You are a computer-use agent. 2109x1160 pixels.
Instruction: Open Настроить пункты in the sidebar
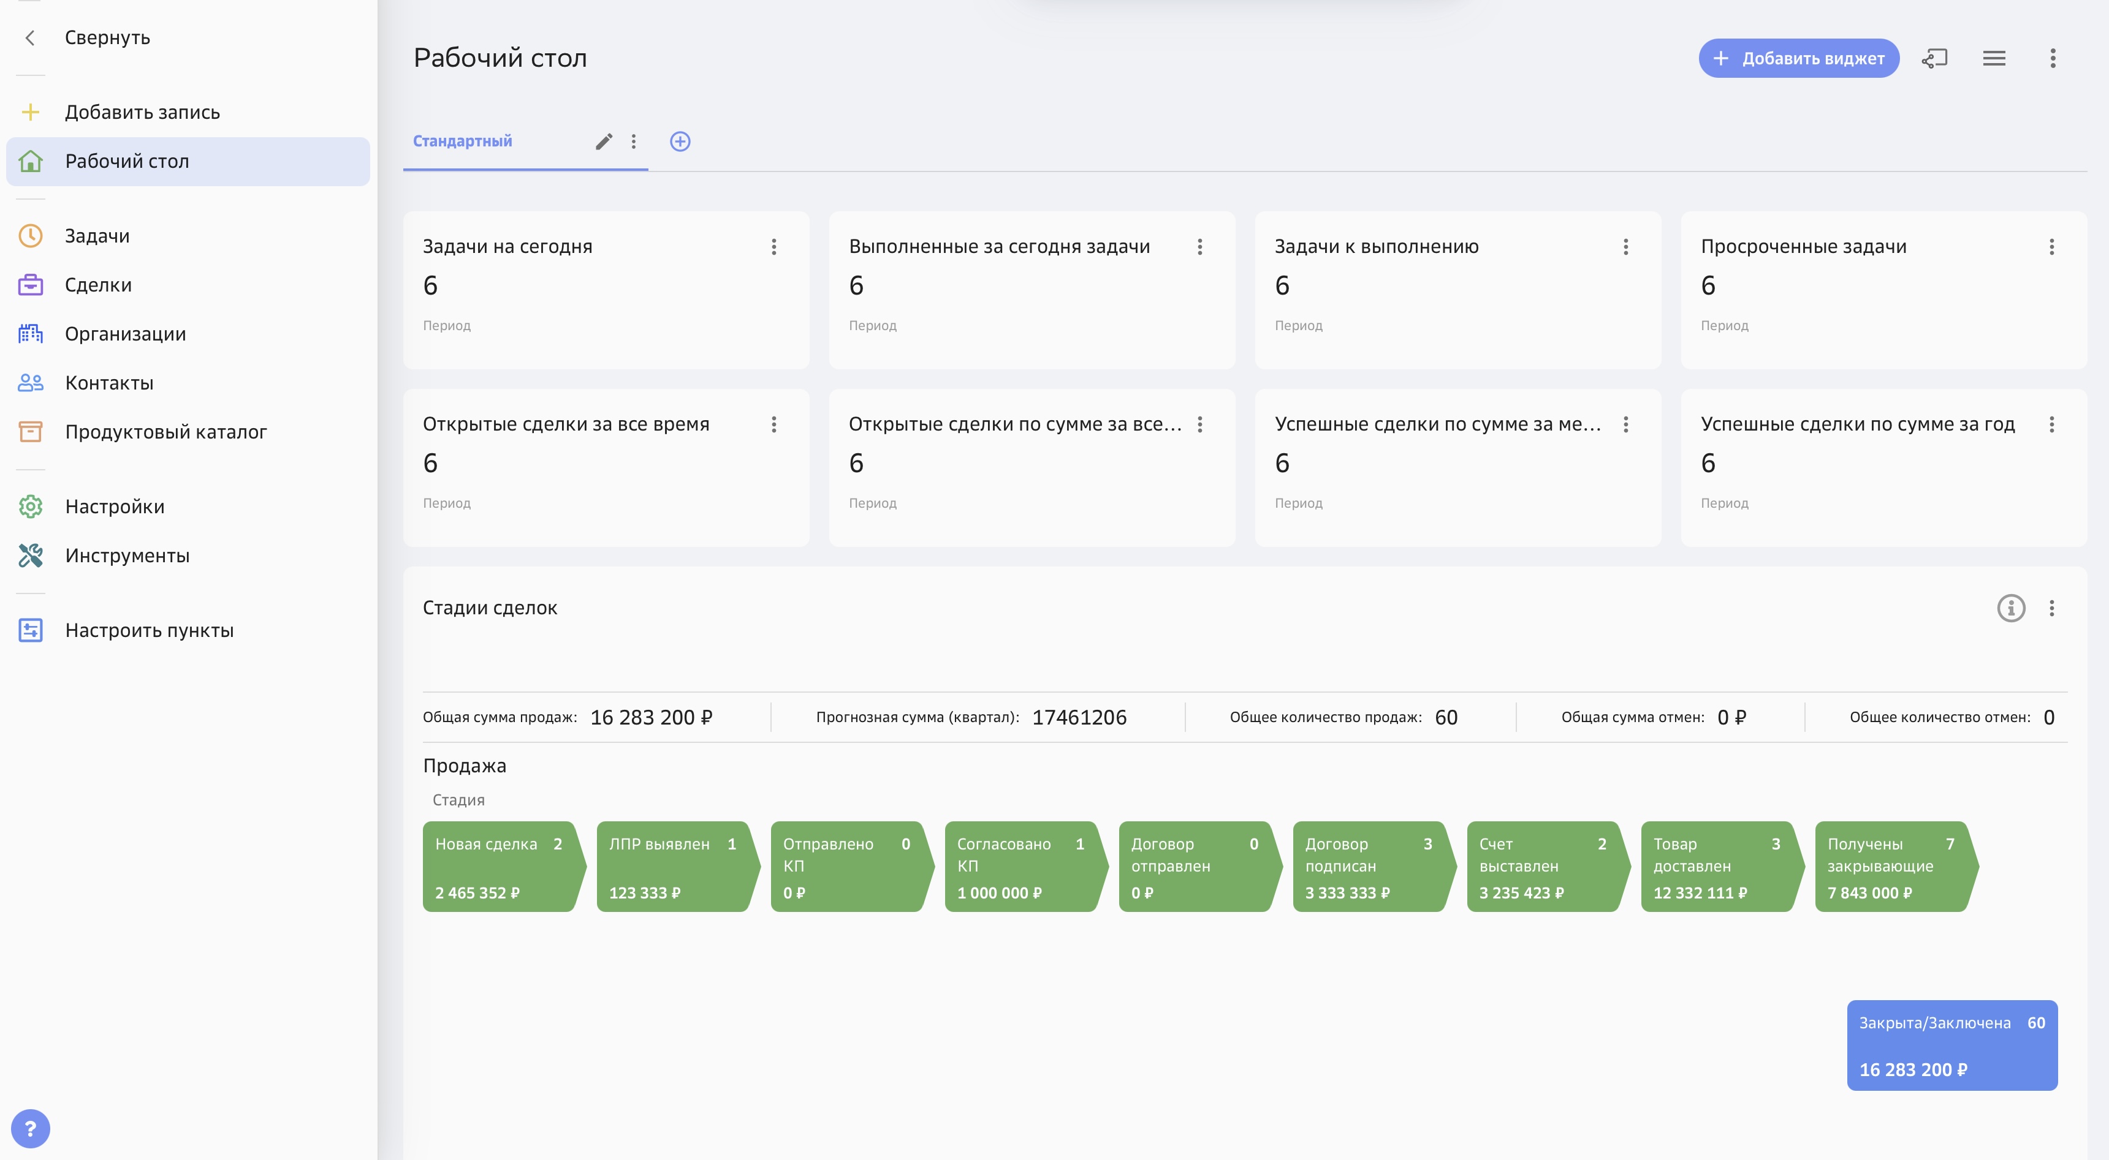pos(149,630)
